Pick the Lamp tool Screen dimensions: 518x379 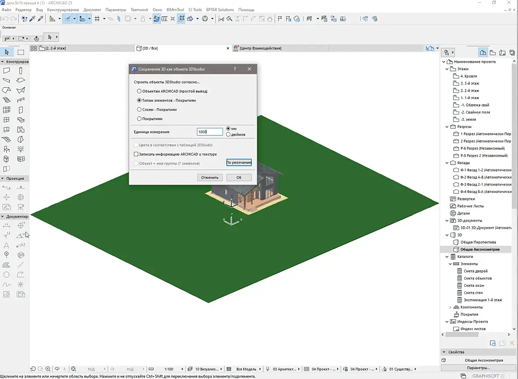pos(21,149)
